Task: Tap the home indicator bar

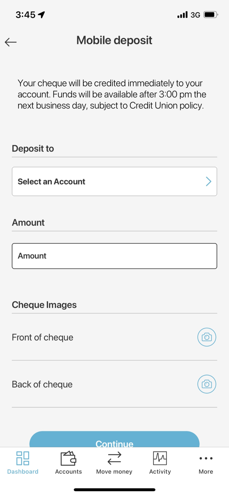Action: [x=114, y=489]
